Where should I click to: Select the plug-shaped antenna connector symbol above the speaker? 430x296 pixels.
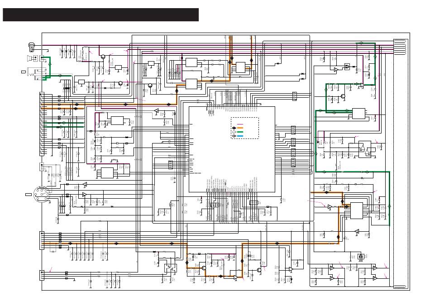(33, 47)
